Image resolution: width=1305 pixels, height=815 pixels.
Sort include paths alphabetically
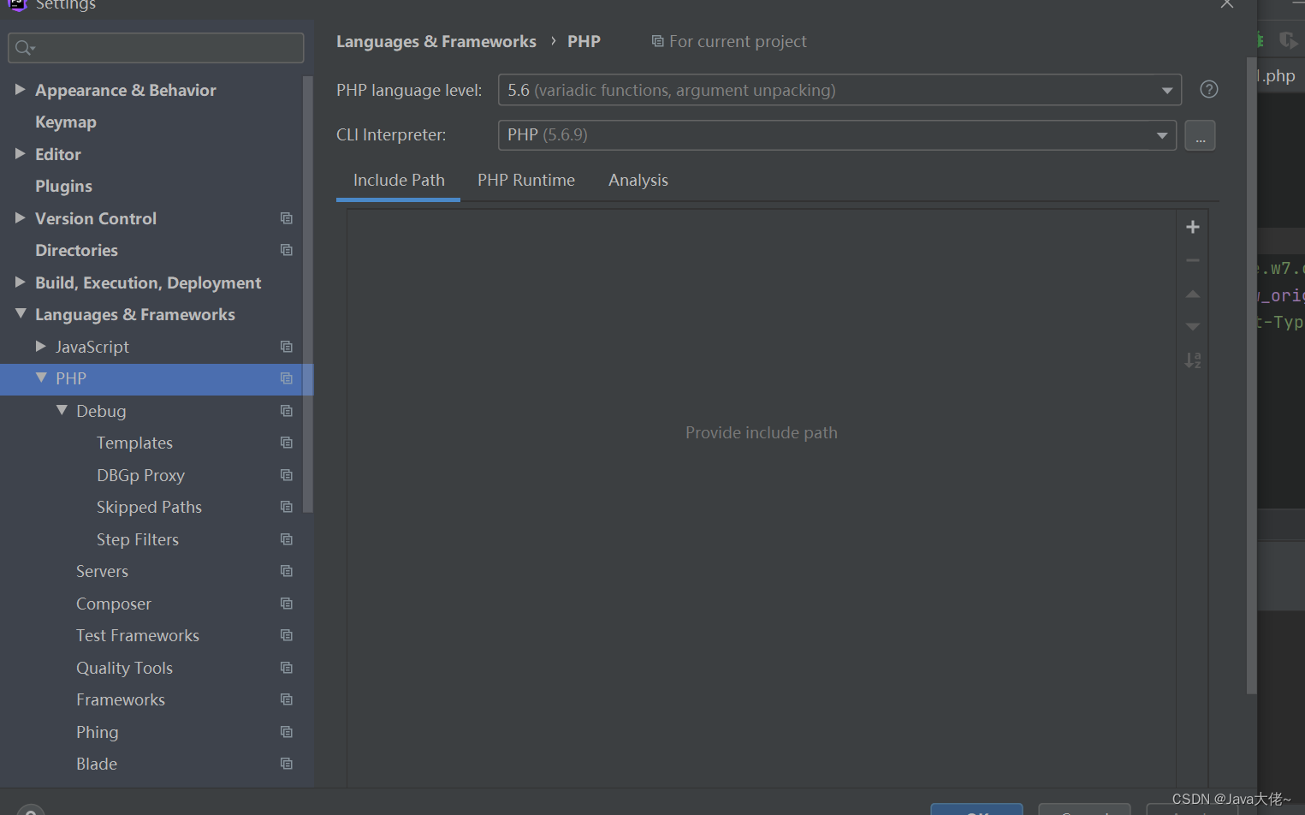pos(1192,360)
